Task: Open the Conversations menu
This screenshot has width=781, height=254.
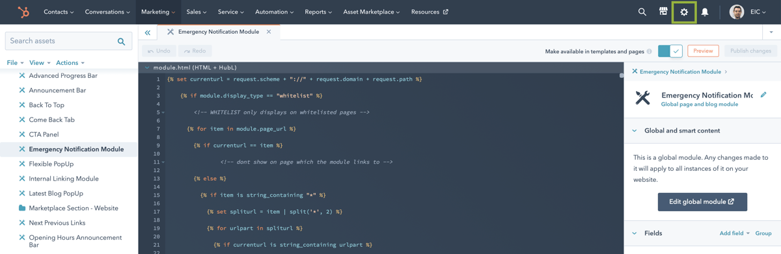Action: pyautogui.click(x=107, y=12)
